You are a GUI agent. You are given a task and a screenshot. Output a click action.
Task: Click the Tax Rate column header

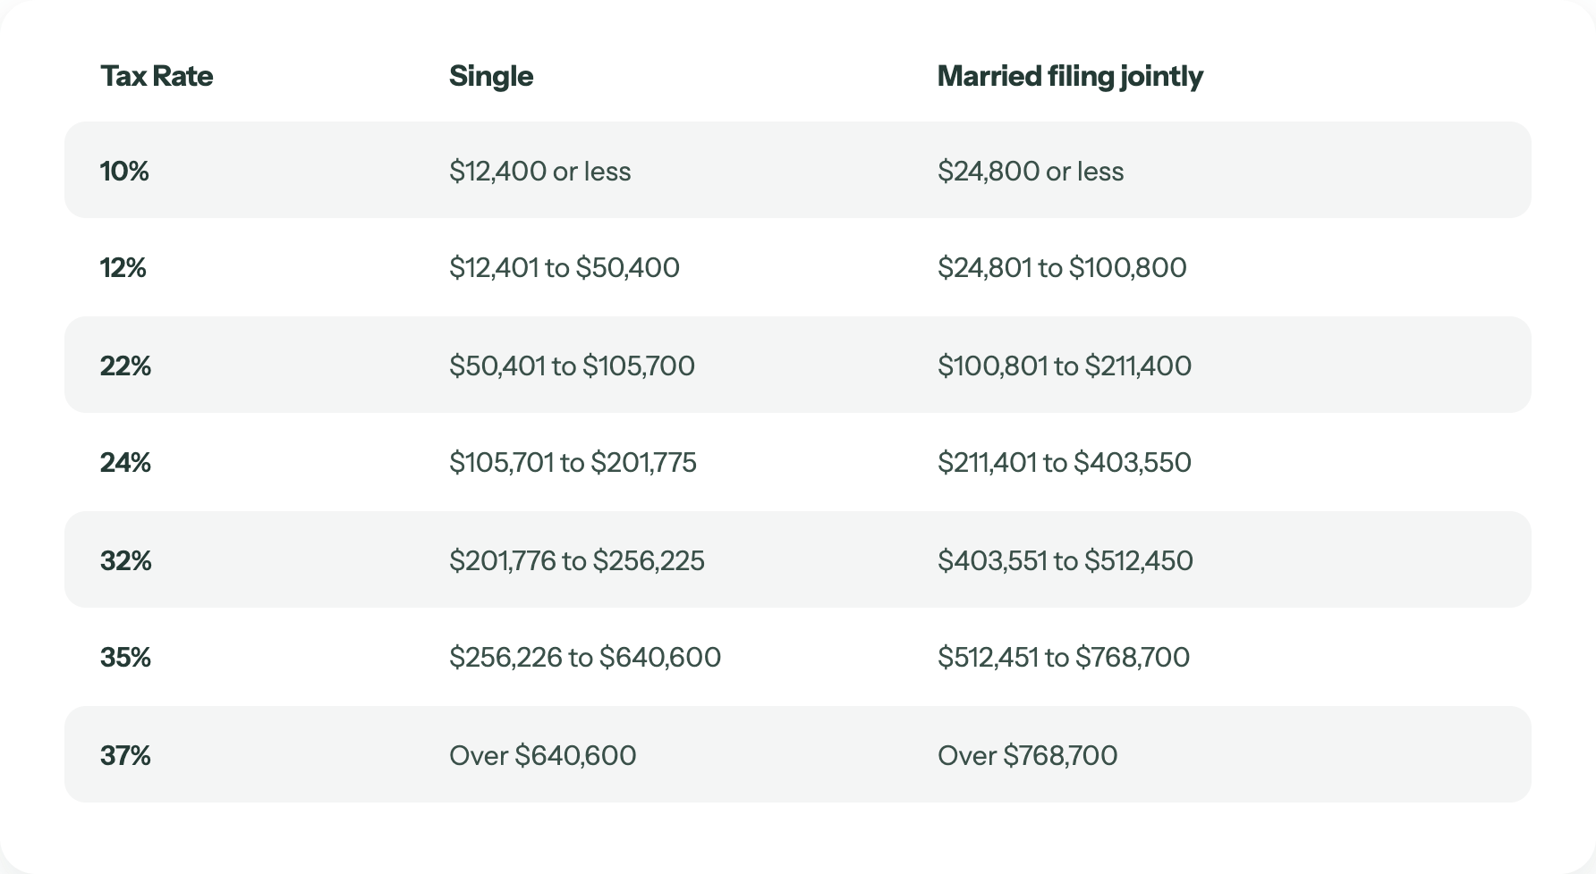click(157, 76)
